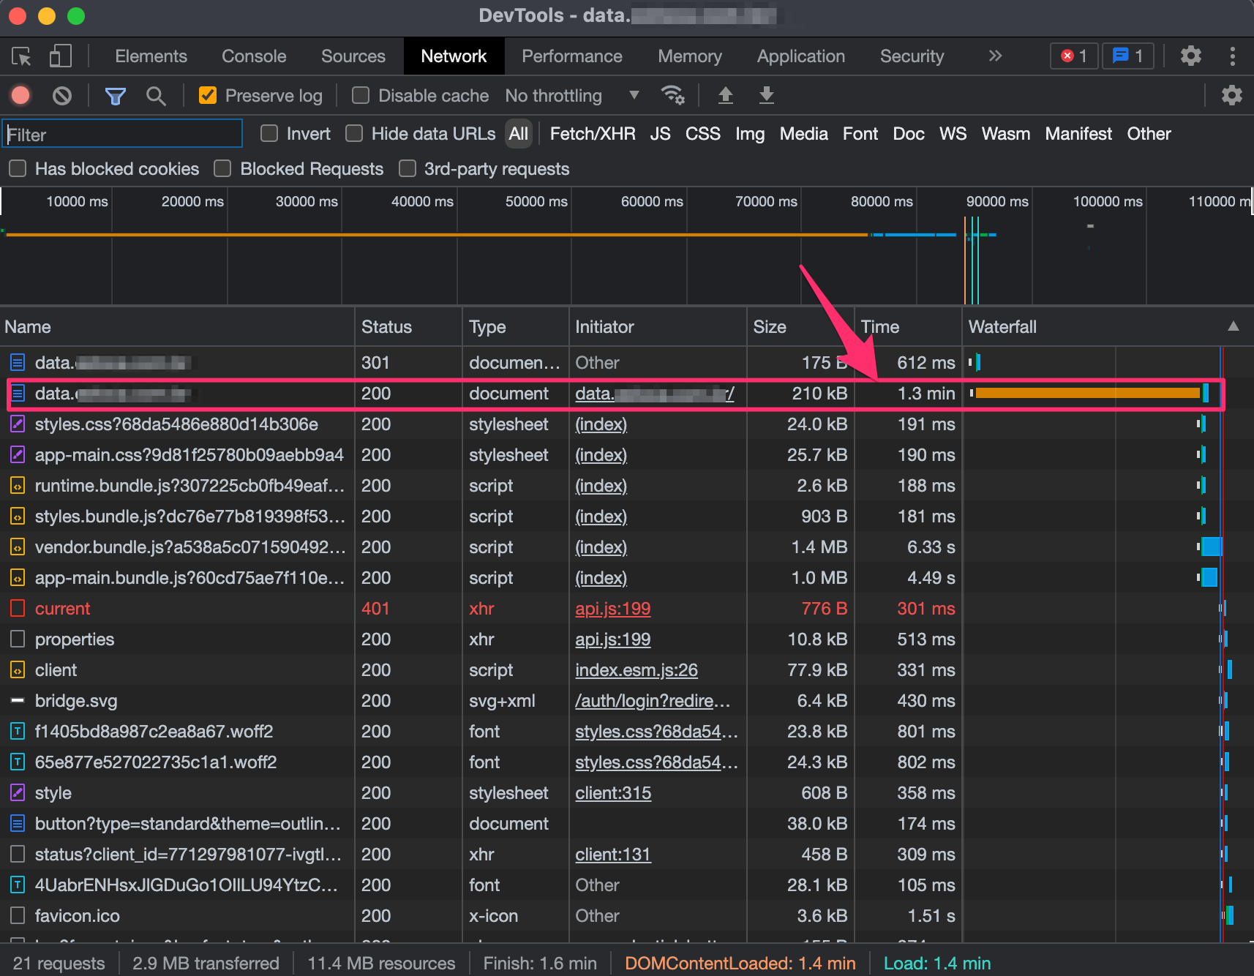Uncheck Preserve log checkbox
This screenshot has width=1254, height=976.
(x=208, y=95)
